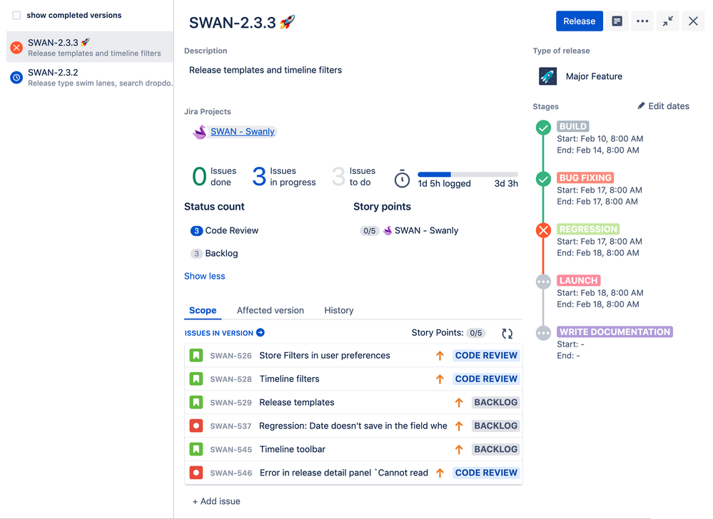Switch to the Scope tab
This screenshot has height=519, width=713.
203,310
